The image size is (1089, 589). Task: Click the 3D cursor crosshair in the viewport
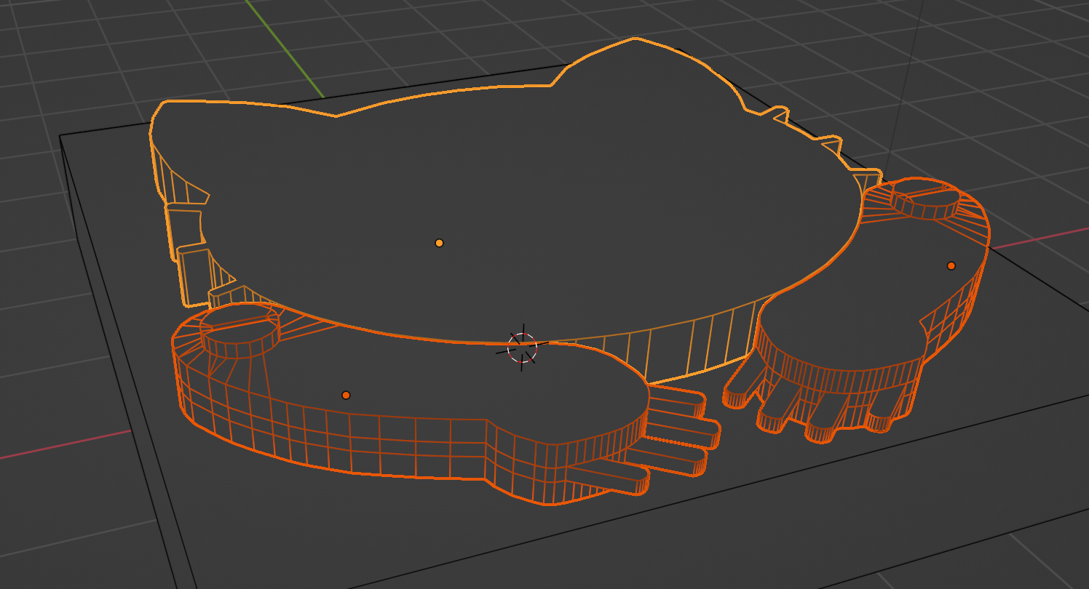[522, 348]
